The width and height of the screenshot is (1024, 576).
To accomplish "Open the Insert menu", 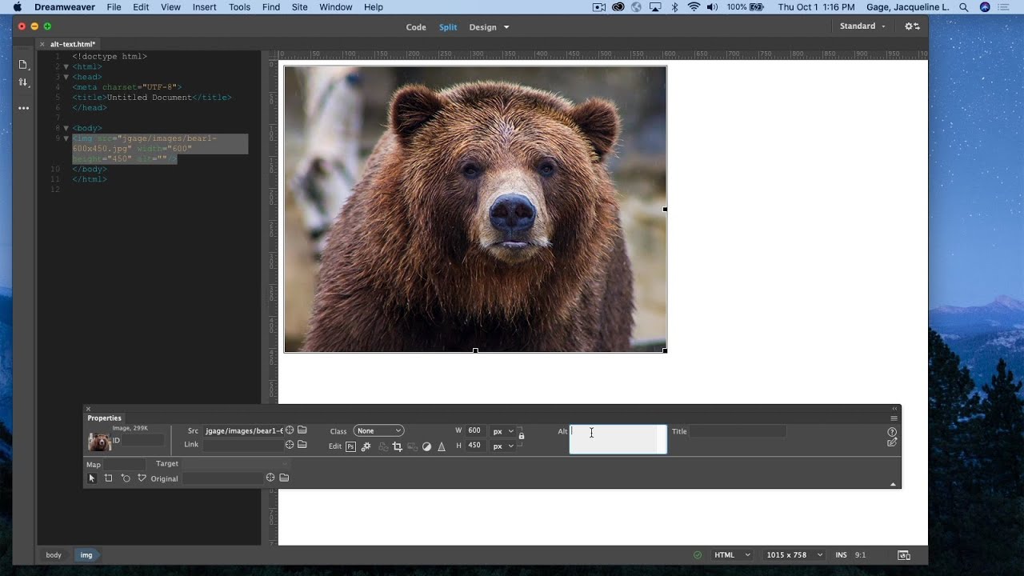I will pyautogui.click(x=204, y=7).
